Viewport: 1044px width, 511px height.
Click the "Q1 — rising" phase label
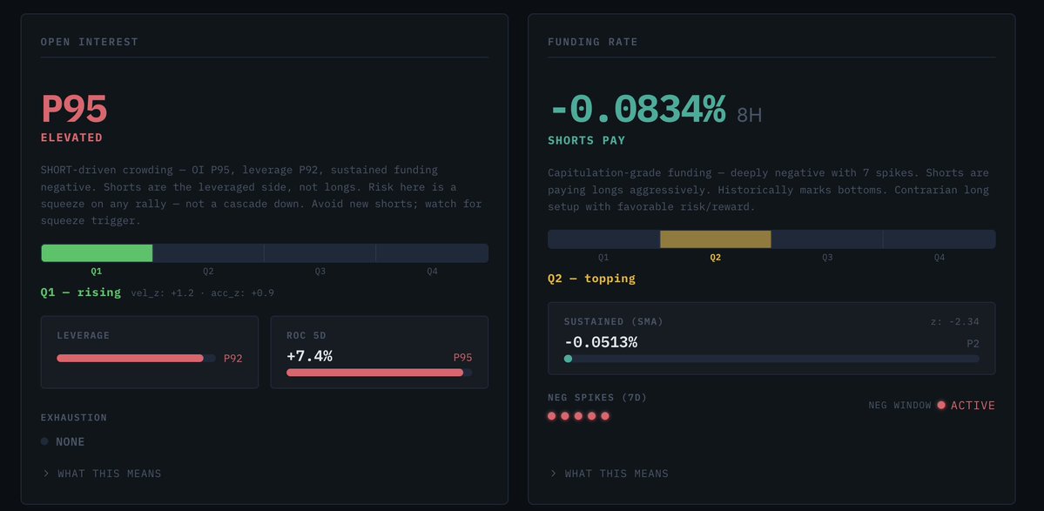coord(81,292)
